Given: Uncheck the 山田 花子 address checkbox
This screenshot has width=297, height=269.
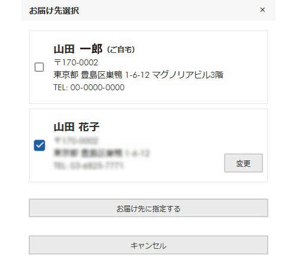Looking at the screenshot, I should 39,145.
